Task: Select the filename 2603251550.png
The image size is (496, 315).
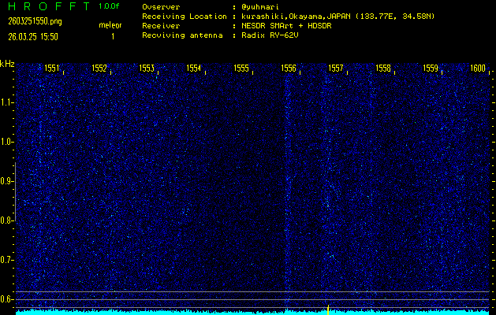Action: point(35,21)
